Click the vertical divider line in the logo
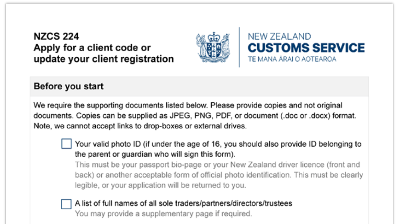 (239, 47)
